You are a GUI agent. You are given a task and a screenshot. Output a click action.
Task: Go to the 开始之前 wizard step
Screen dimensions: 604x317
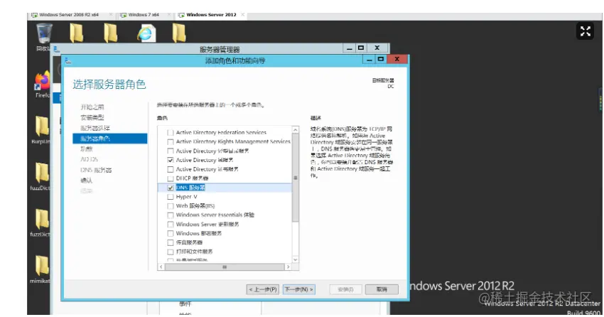point(92,107)
